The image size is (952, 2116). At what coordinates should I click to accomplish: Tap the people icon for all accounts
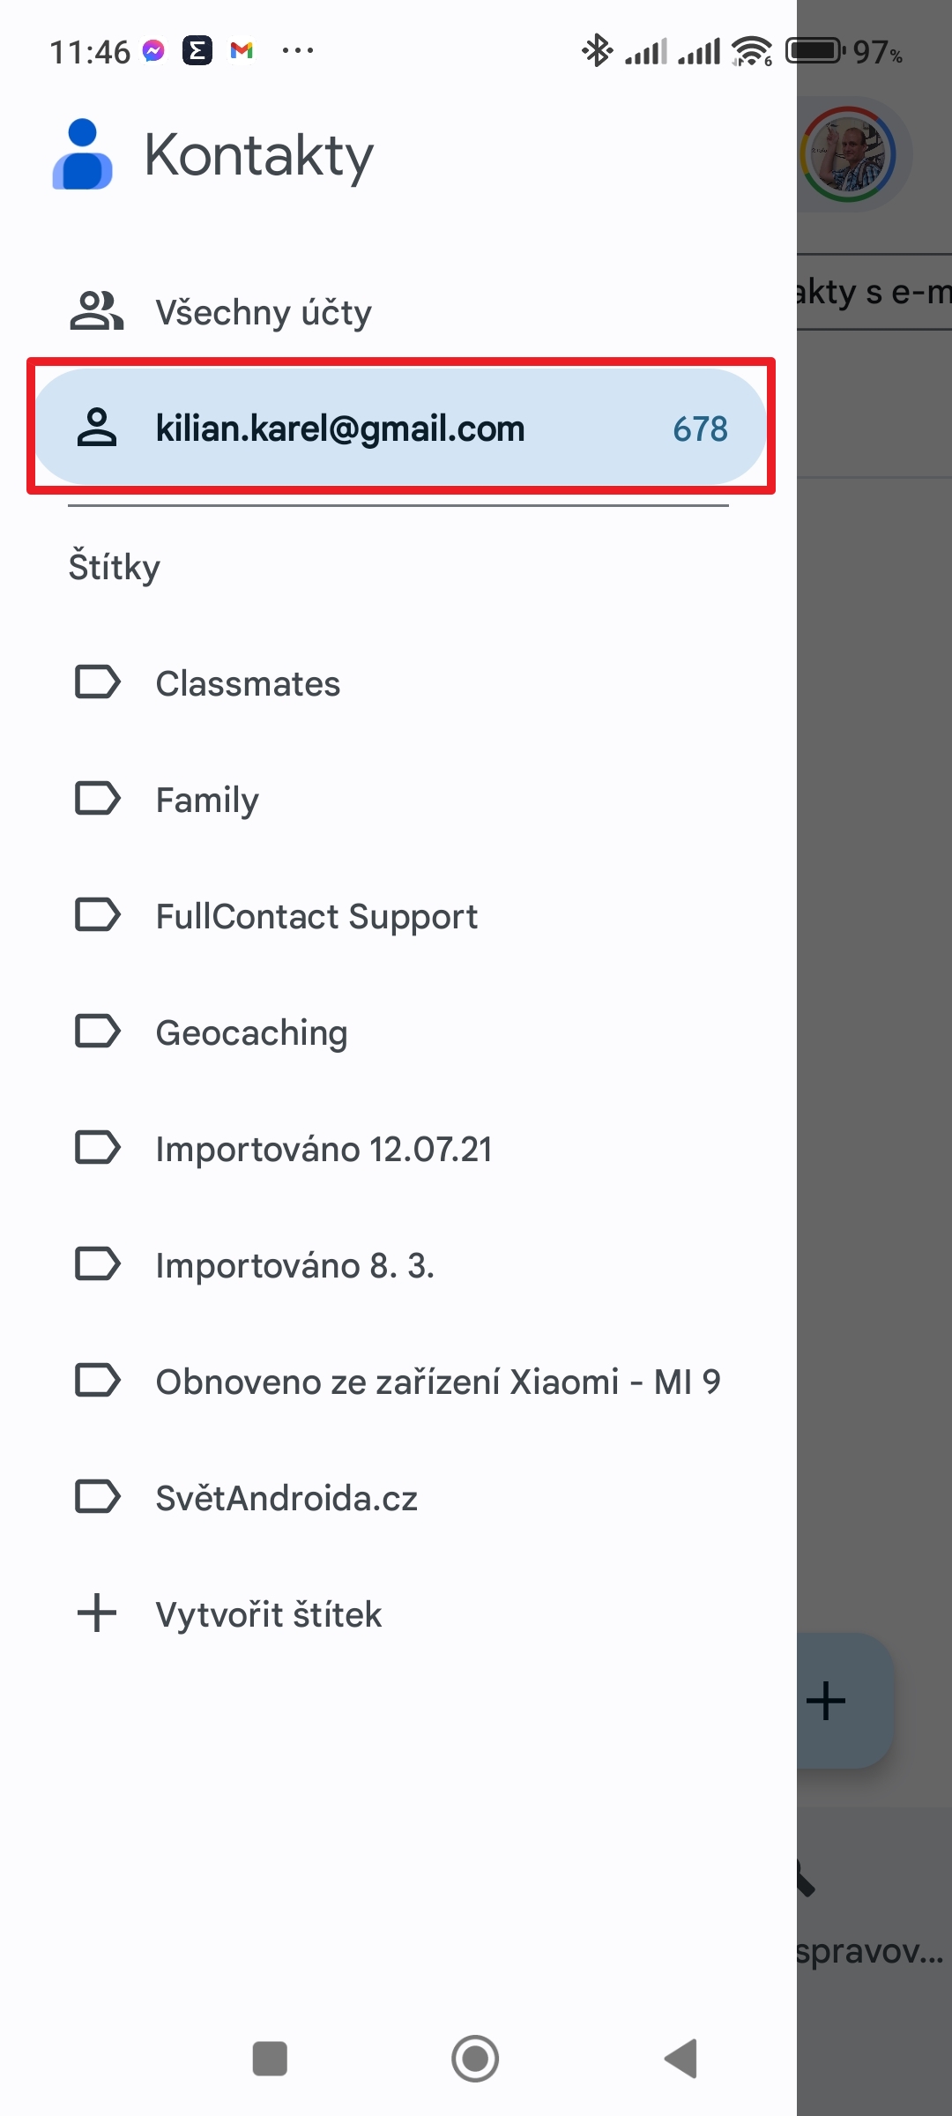click(96, 310)
